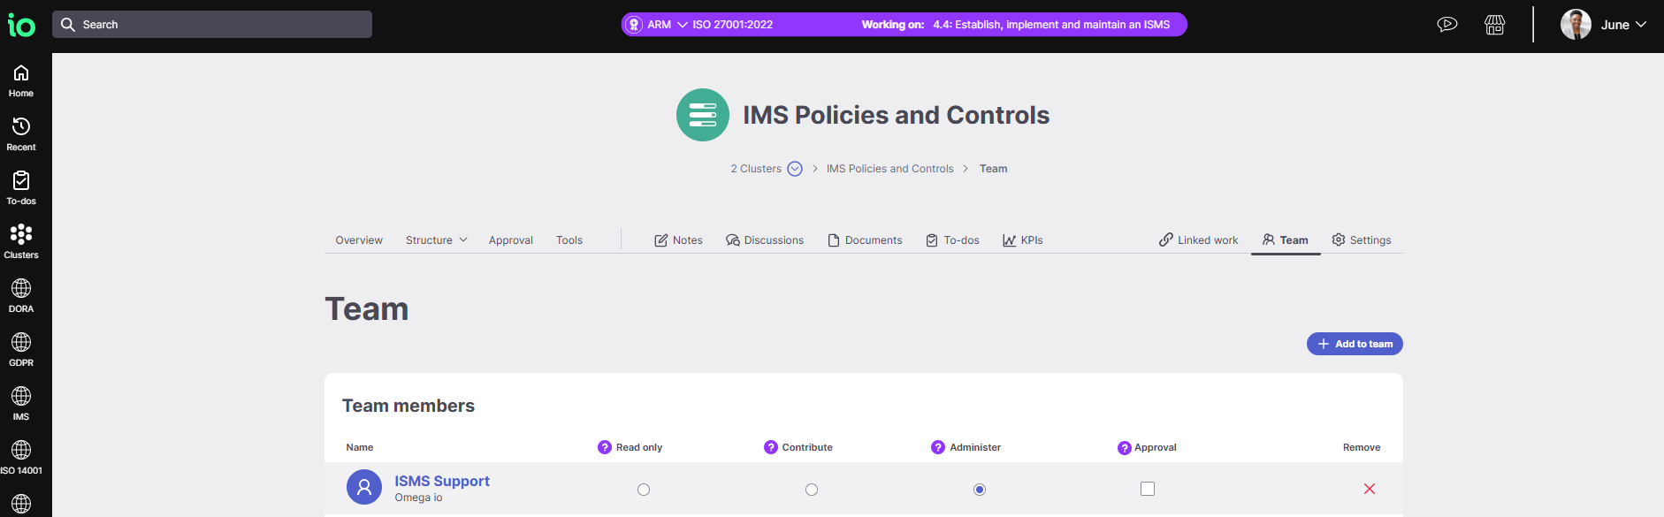
Task: Tick Approval checkbox for ISMS Support
Action: [1148, 489]
